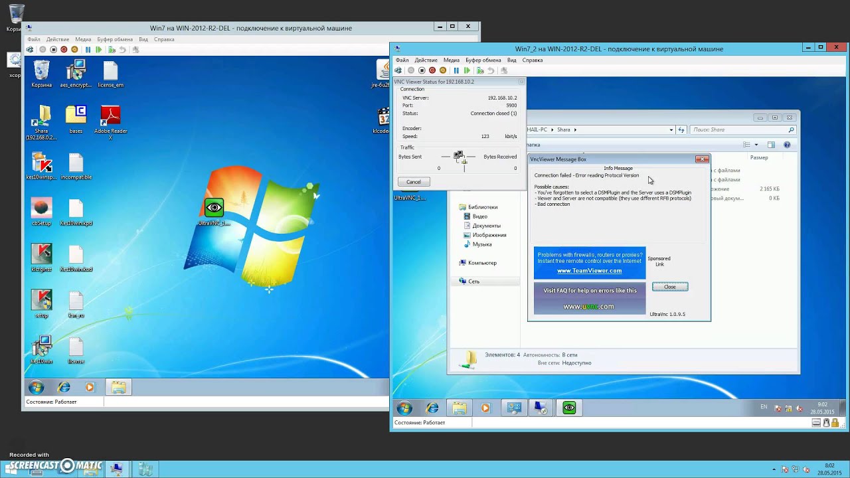Toggle preview pane icon in Explorer
Screen dimensions: 850x478
771,145
